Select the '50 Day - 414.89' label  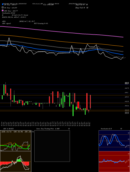10,8
